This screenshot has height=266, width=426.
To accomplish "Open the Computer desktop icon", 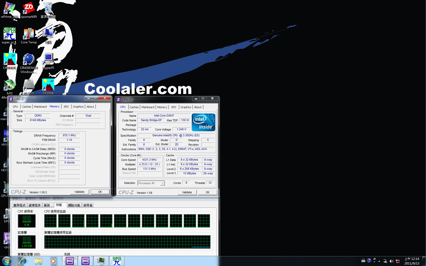I will click(48, 36).
